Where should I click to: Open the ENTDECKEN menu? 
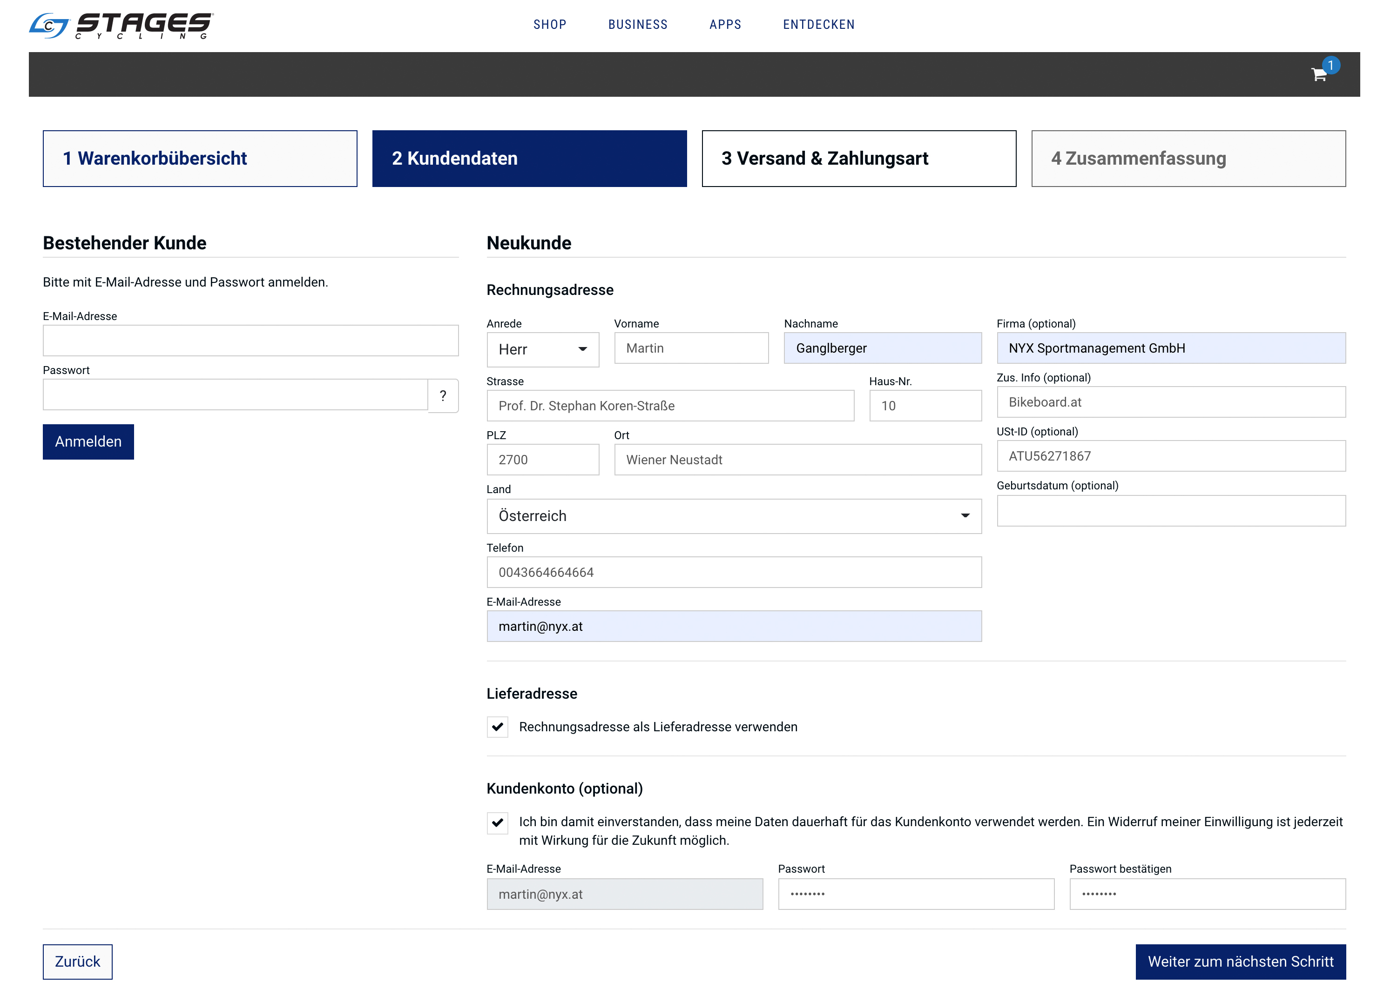pyautogui.click(x=819, y=25)
